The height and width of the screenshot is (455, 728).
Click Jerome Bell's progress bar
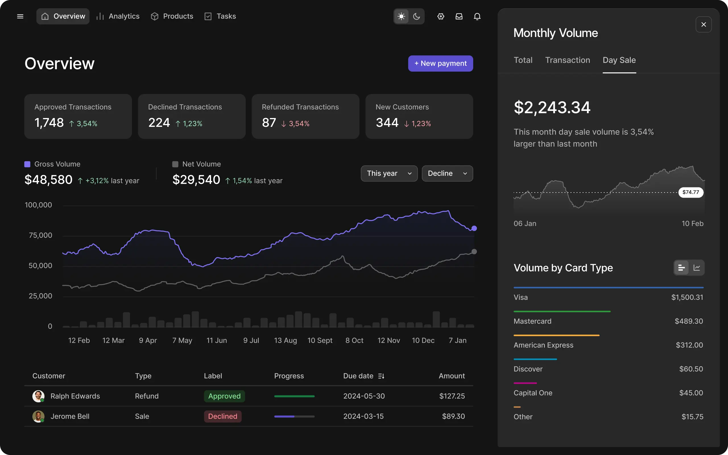click(x=294, y=417)
